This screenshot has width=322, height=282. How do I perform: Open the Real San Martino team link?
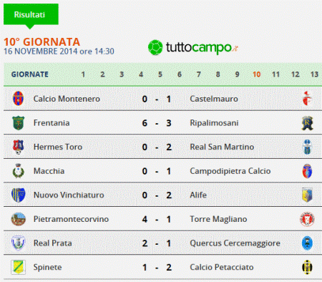[222, 147]
